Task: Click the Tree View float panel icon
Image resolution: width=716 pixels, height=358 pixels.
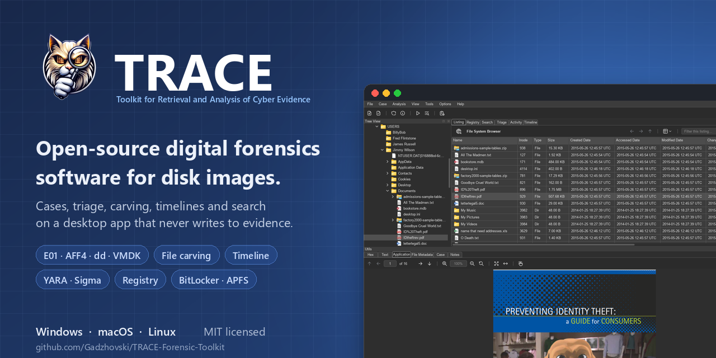Action: pyautogui.click(x=444, y=121)
